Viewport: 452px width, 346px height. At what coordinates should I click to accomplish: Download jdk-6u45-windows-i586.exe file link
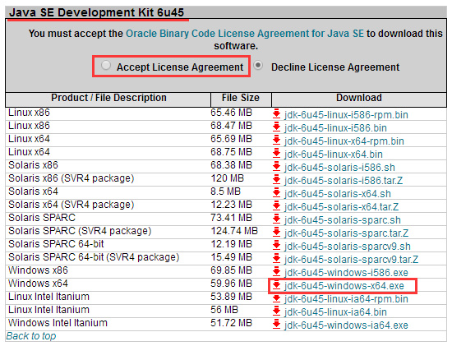tap(346, 273)
